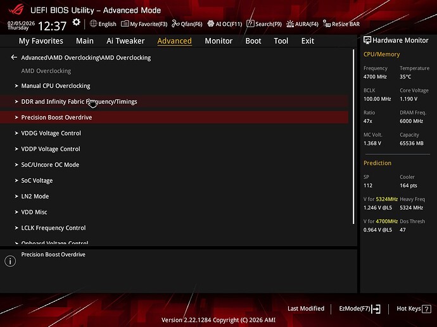Click VDDP Voltage Control label
437x327 pixels.
pyautogui.click(x=51, y=149)
